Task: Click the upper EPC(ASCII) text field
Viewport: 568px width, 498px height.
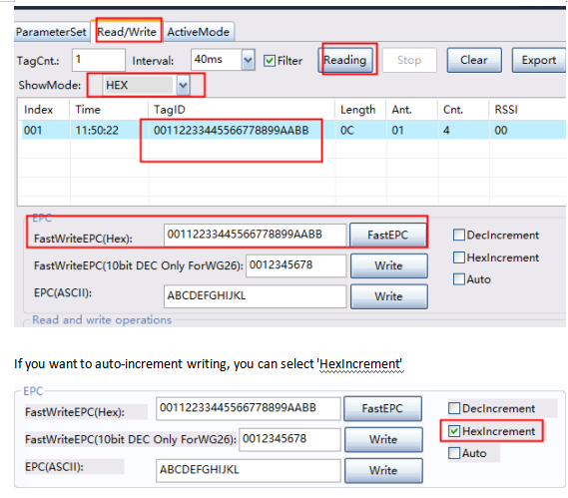Action: point(255,296)
